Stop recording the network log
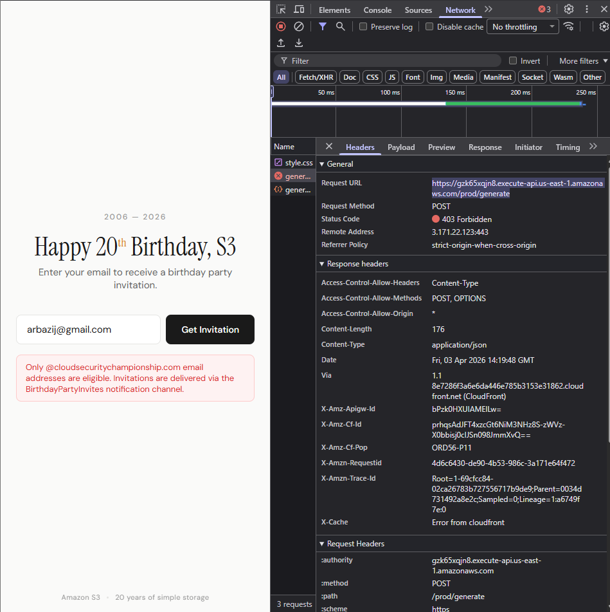610x612 pixels. [281, 26]
